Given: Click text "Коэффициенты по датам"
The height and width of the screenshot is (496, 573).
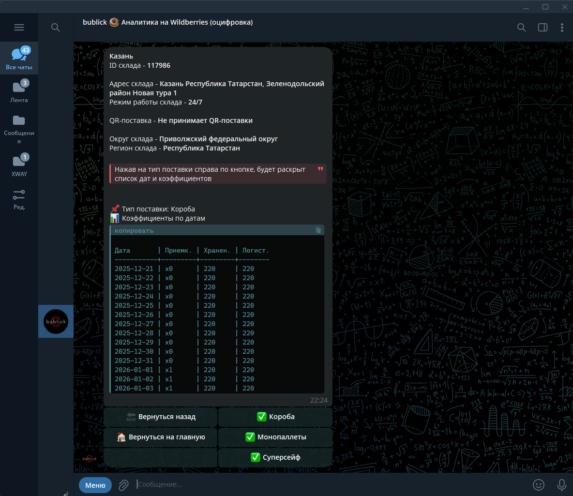Looking at the screenshot, I should 164,218.
